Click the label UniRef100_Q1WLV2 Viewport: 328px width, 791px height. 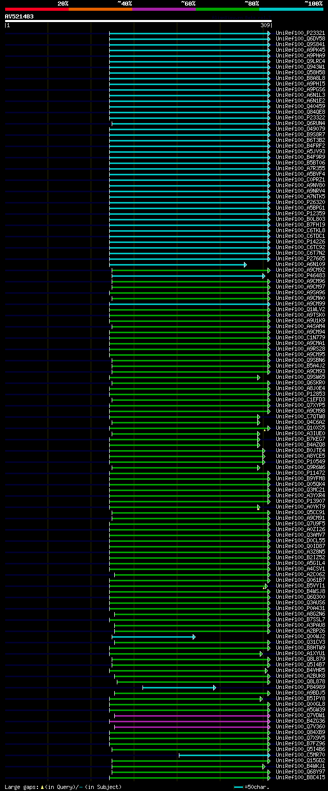300,309
